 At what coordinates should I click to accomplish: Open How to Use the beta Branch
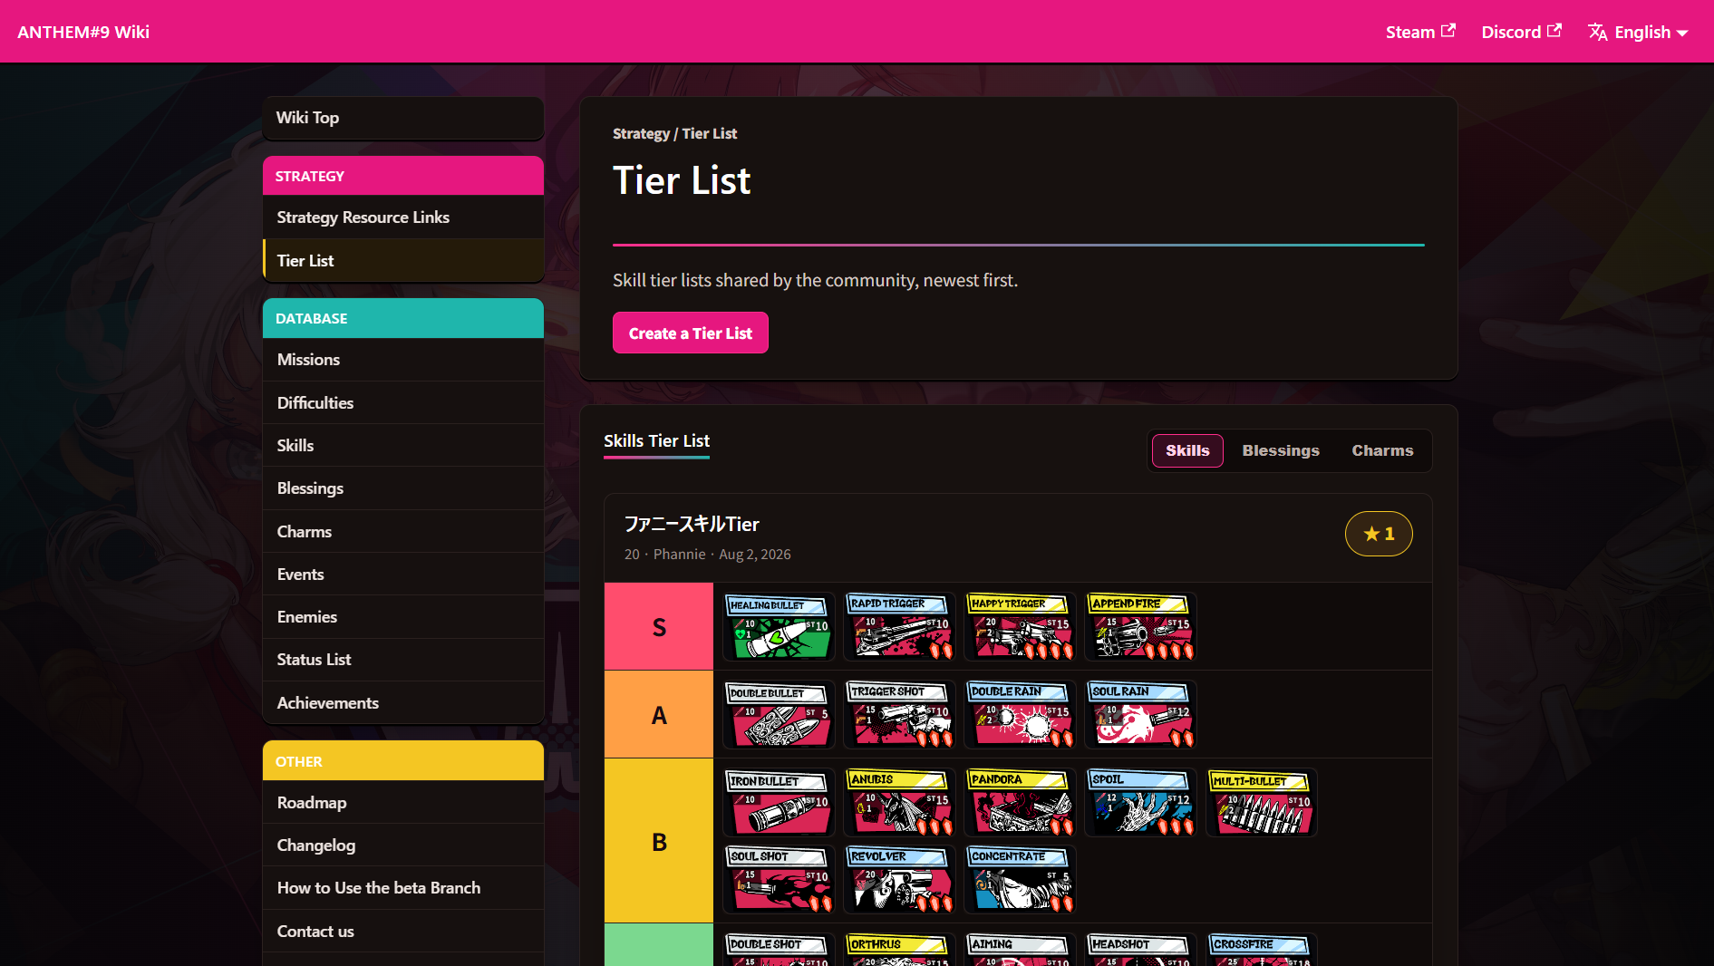click(403, 888)
